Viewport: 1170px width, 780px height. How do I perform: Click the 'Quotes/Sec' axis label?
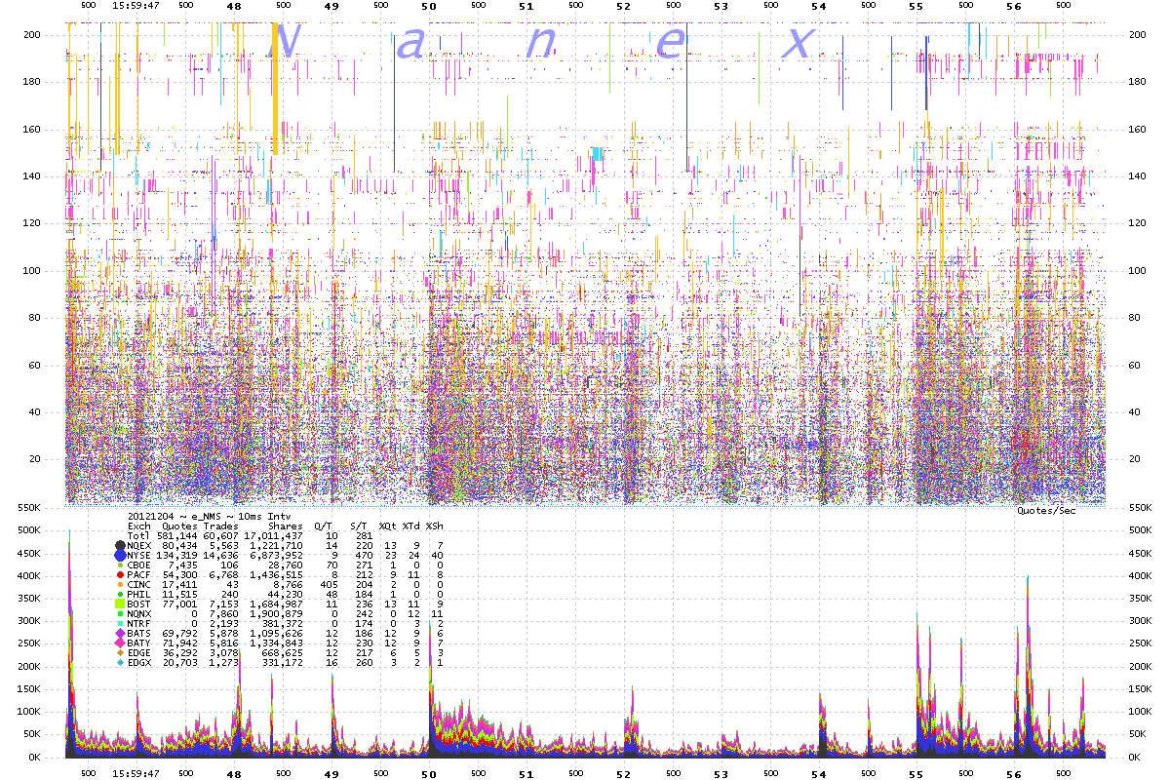pyautogui.click(x=1047, y=510)
